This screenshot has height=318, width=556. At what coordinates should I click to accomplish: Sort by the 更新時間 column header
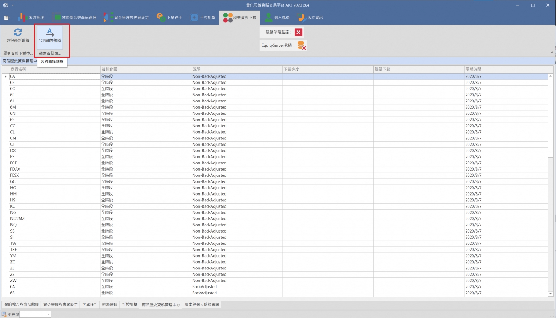point(506,69)
